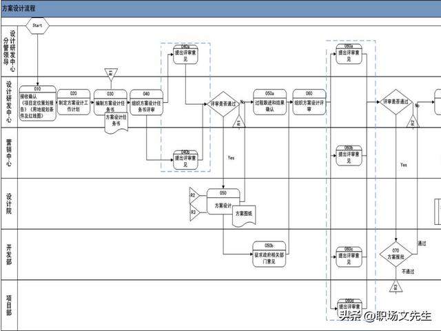441x331 pixels.
Task: Click the No label before 050a
Action: (243, 102)
